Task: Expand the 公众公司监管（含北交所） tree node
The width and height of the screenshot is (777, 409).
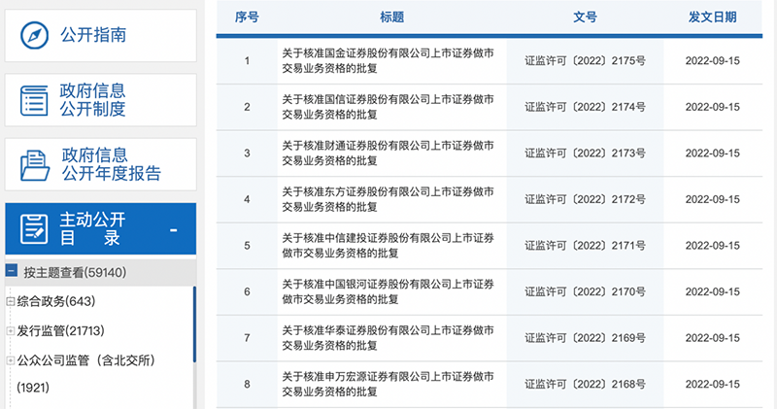Action: pyautogui.click(x=10, y=360)
